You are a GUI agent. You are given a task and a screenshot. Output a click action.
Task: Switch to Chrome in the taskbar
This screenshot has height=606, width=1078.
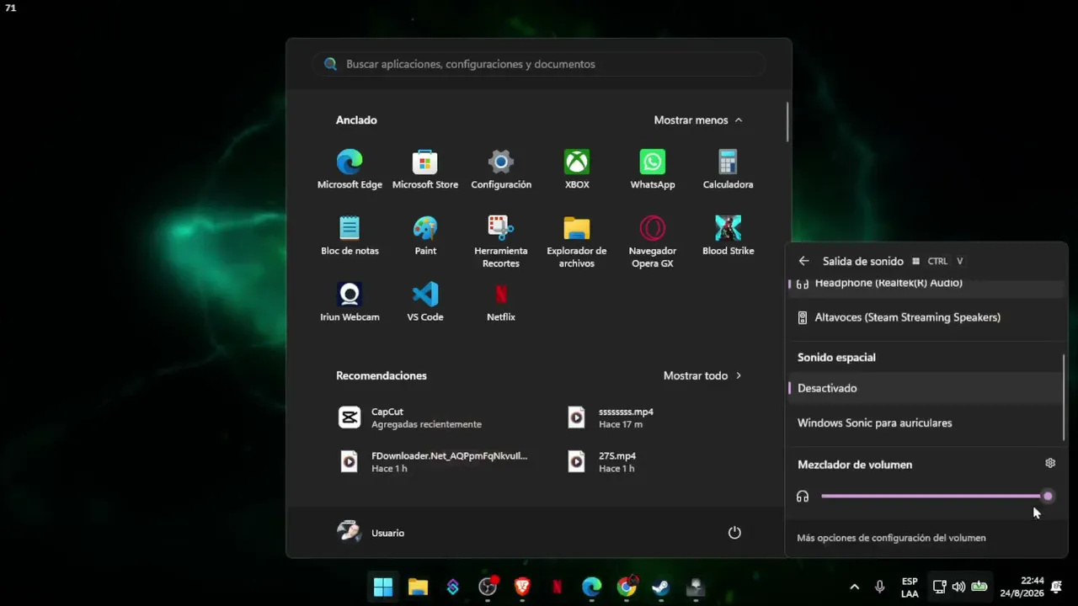point(627,587)
